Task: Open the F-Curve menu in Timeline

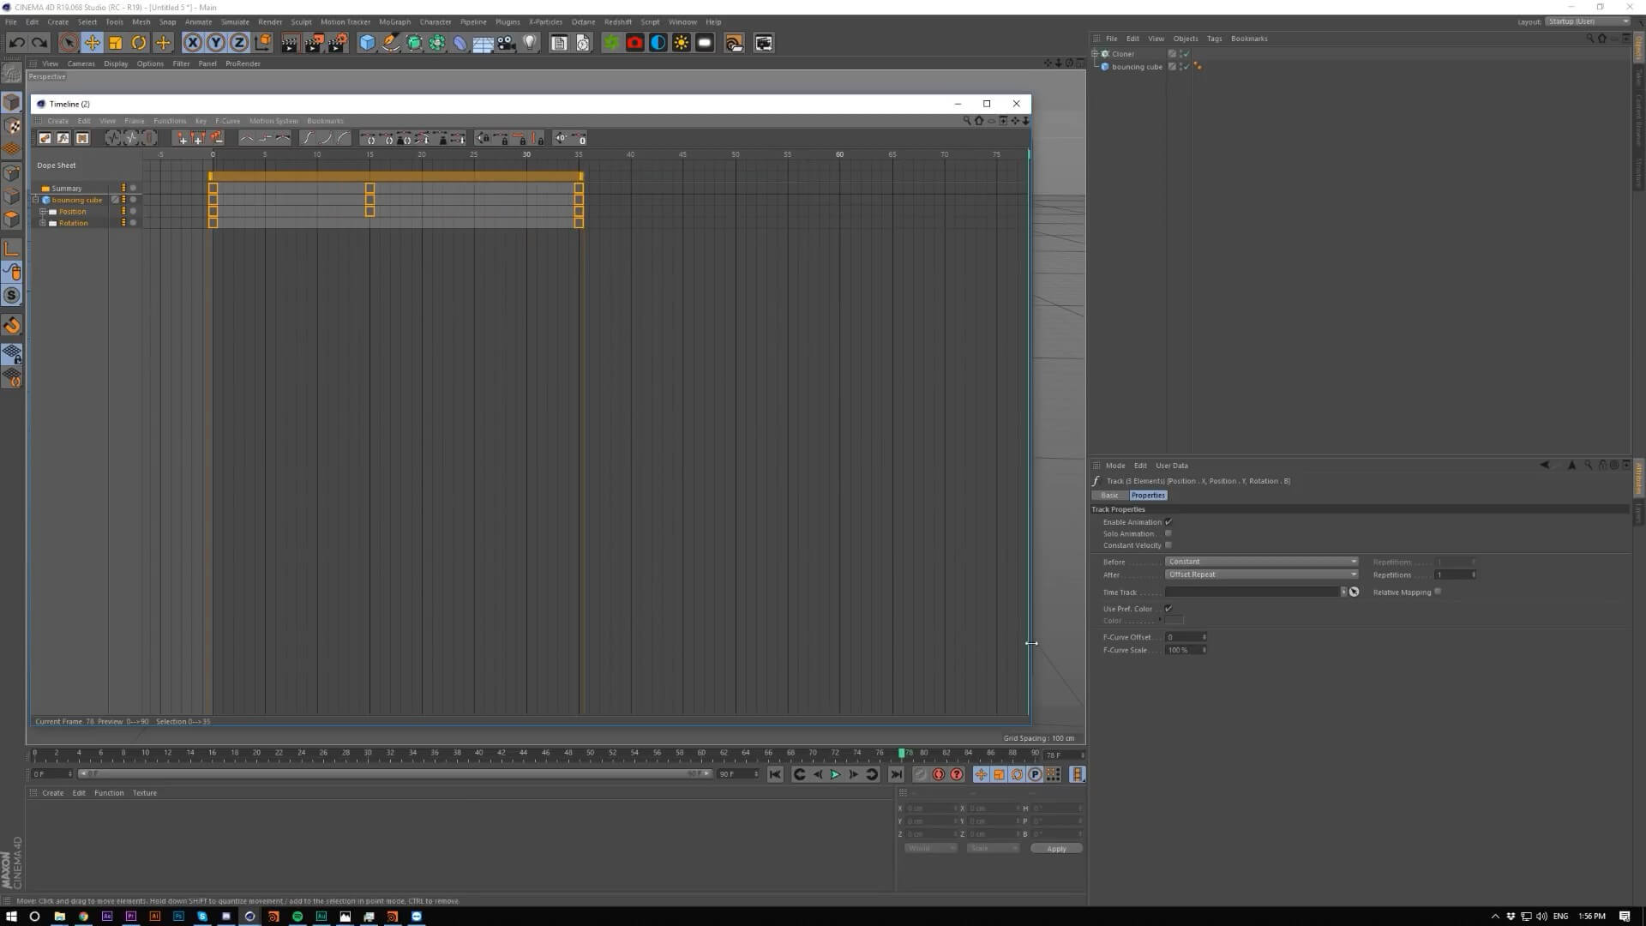Action: 227,121
